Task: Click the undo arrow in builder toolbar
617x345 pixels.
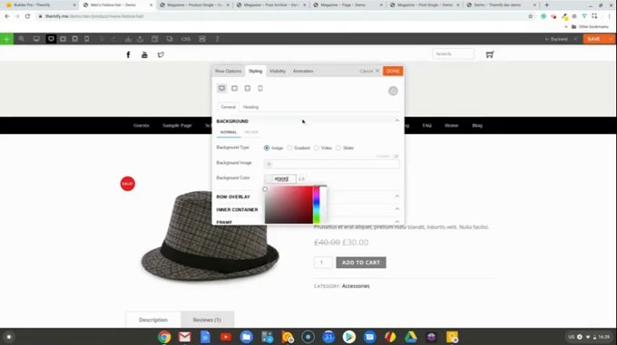Action: pos(102,39)
